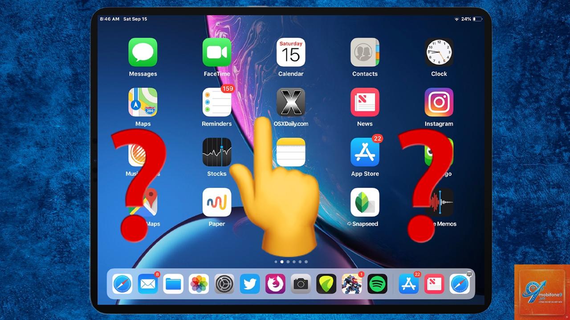The width and height of the screenshot is (570, 320).
Task: Open Reminders with the 159 badge
Action: [217, 102]
